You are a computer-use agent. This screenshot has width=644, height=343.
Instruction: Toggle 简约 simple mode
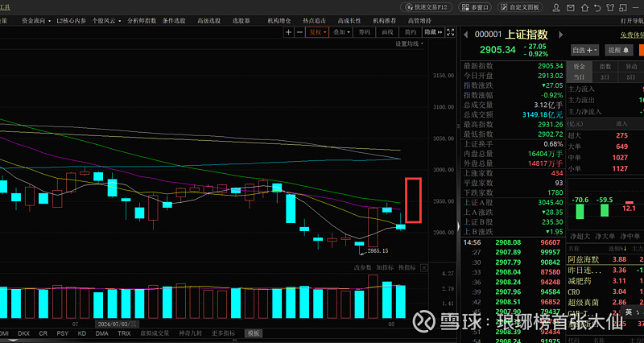(411, 32)
